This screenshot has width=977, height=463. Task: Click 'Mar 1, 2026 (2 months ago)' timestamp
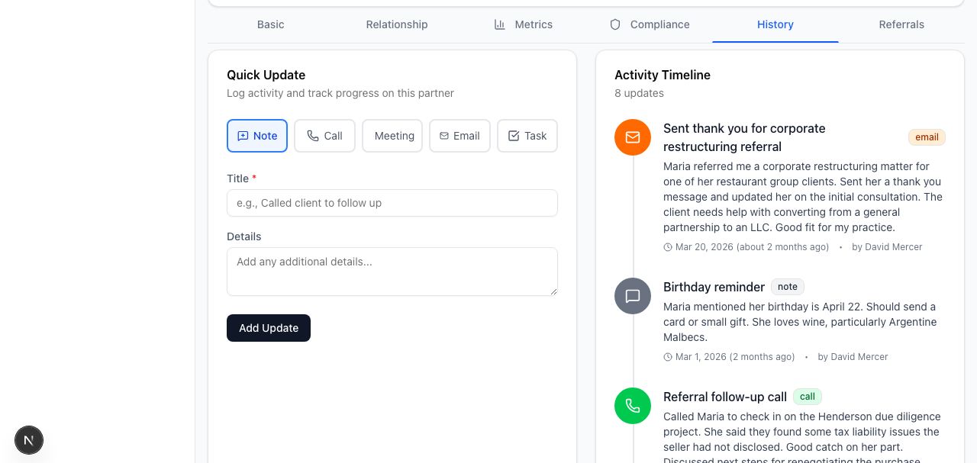pos(735,357)
